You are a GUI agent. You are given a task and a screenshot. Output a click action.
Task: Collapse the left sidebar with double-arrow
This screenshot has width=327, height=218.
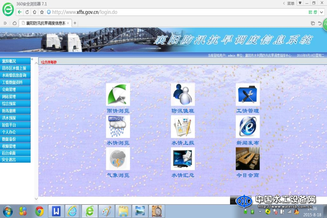click(32, 59)
